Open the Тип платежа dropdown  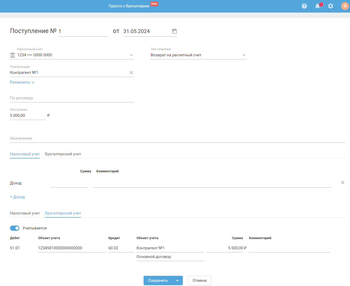coord(244,55)
